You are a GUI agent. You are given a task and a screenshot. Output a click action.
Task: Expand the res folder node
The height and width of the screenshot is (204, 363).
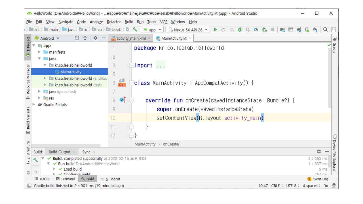39,98
